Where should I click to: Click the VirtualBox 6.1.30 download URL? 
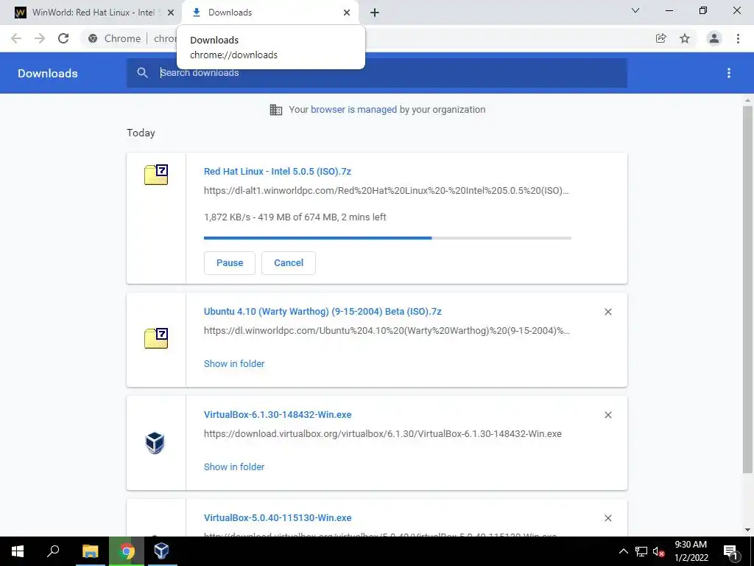click(383, 434)
